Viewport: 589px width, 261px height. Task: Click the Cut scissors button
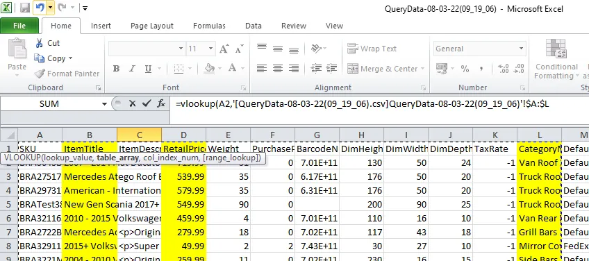47,43
